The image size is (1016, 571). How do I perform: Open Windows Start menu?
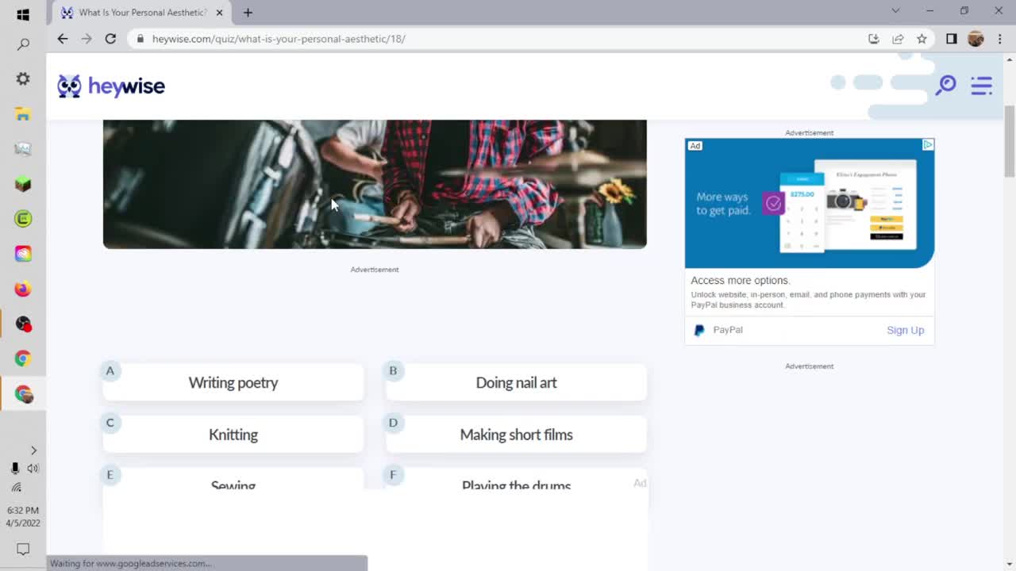[23, 14]
